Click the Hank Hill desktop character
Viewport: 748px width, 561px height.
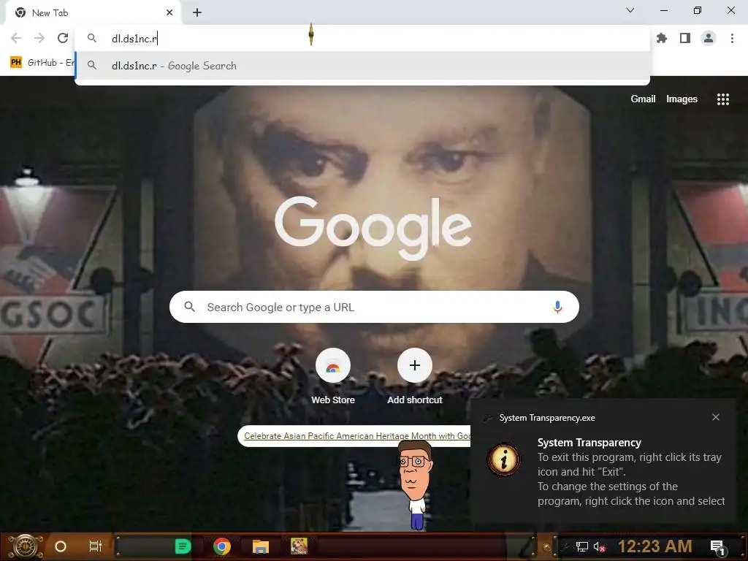pos(416,484)
